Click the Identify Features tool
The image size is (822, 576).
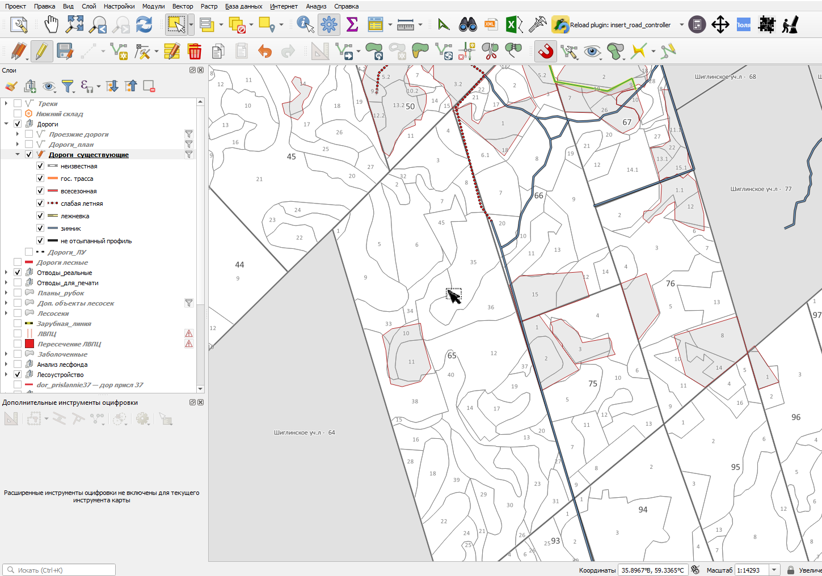[305, 24]
